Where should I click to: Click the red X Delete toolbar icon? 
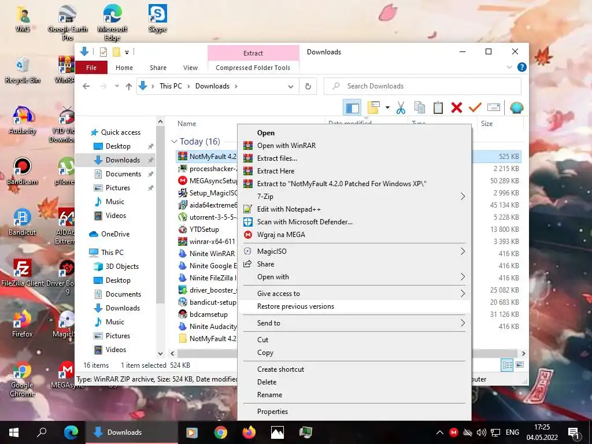(x=457, y=108)
